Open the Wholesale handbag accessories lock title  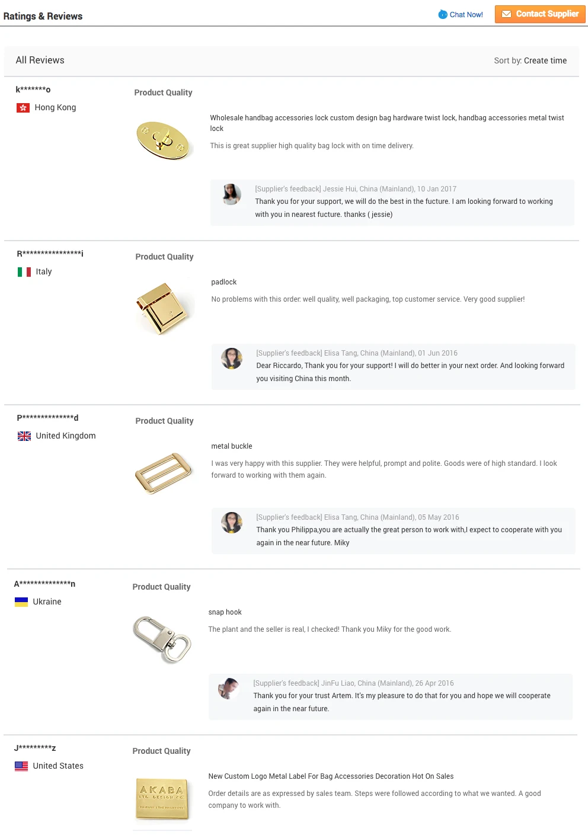coord(386,123)
